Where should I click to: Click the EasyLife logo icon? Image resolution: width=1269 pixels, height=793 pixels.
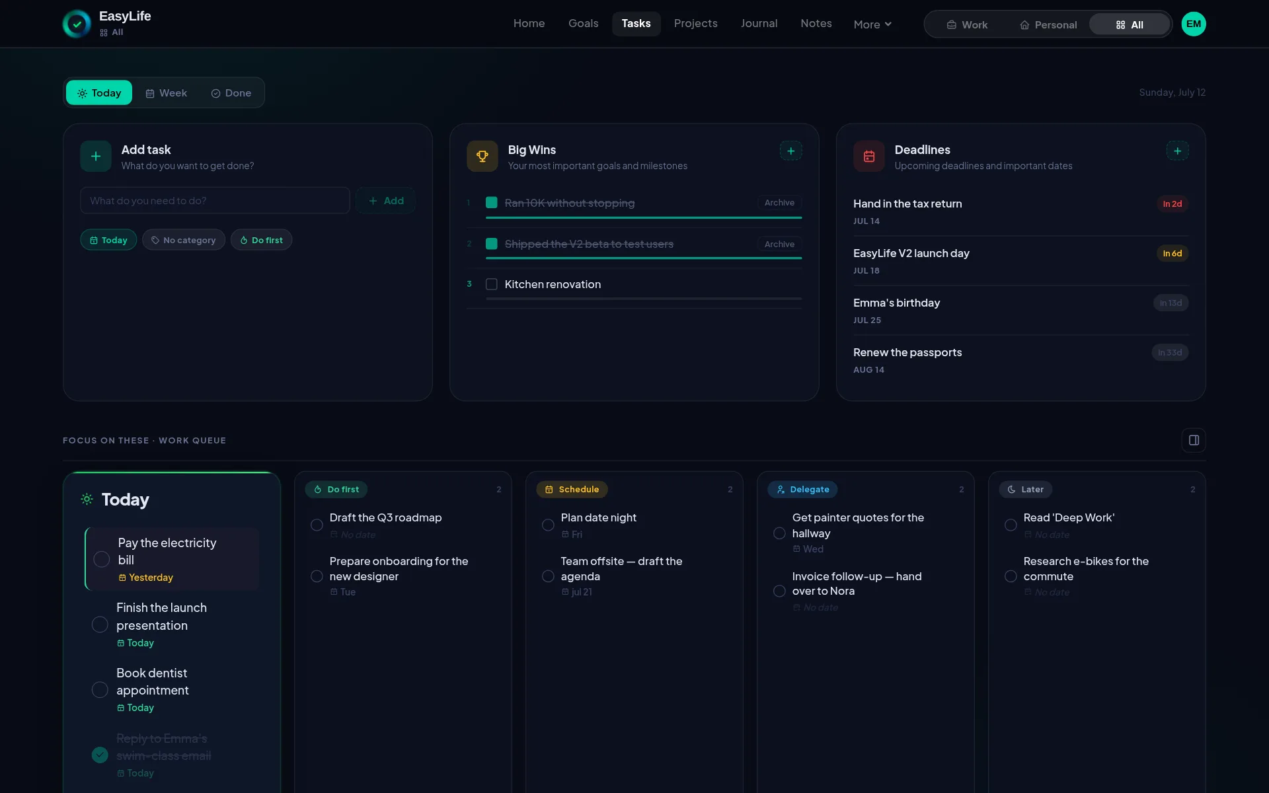click(77, 24)
